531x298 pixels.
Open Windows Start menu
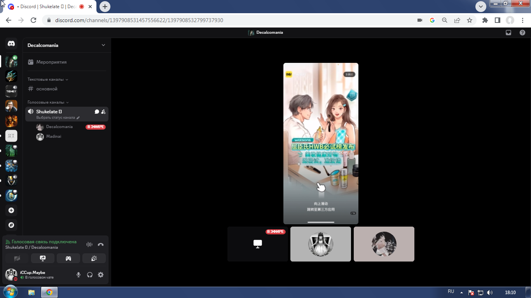click(10, 292)
